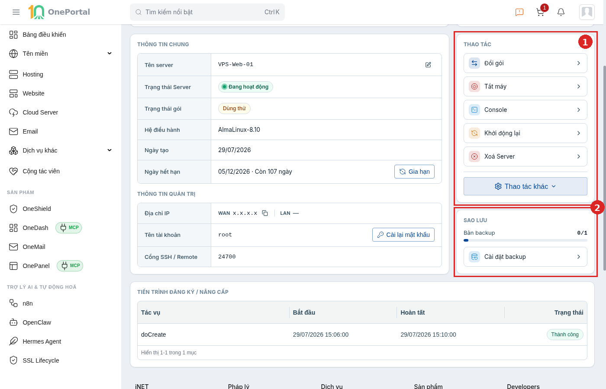Click the Thành công status badge
Screen dimensions: 606x389
[565, 335]
